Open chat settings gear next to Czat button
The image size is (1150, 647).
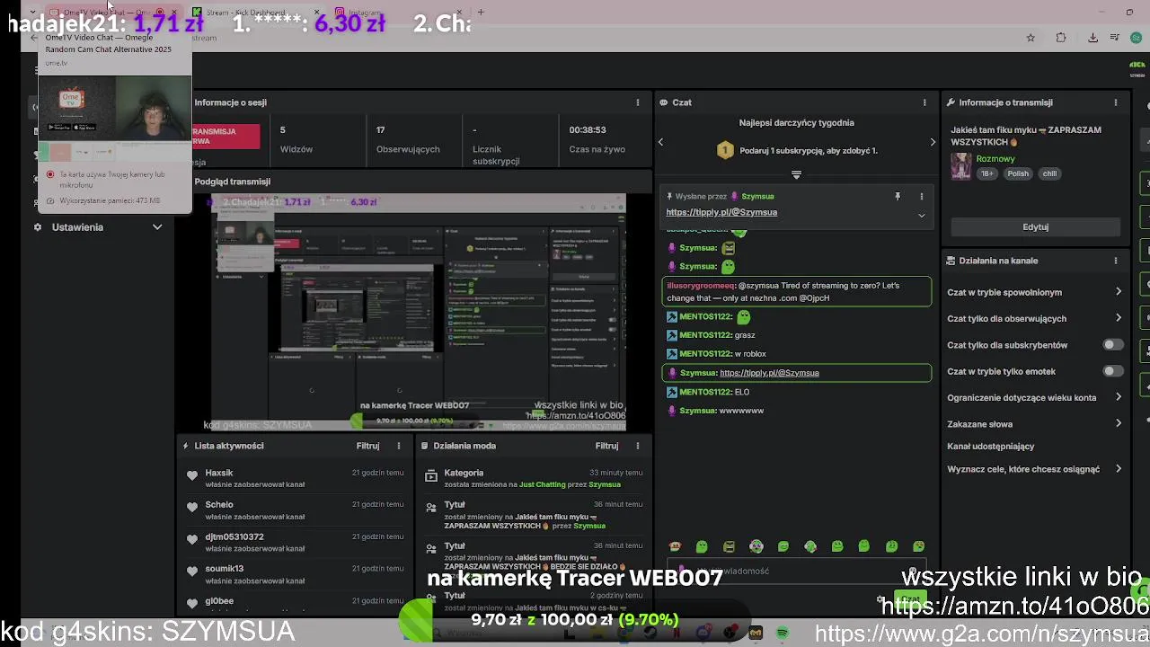click(x=880, y=599)
